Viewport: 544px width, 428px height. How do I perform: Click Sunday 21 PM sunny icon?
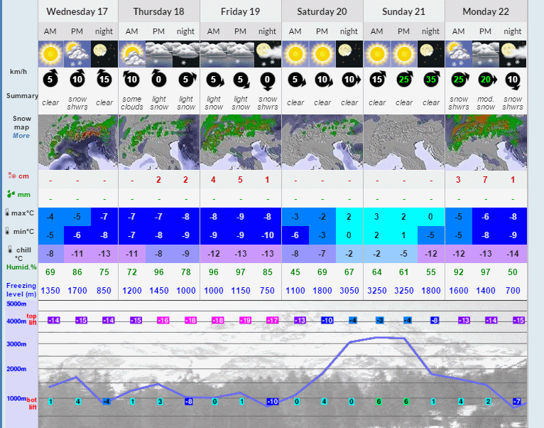coord(404,54)
